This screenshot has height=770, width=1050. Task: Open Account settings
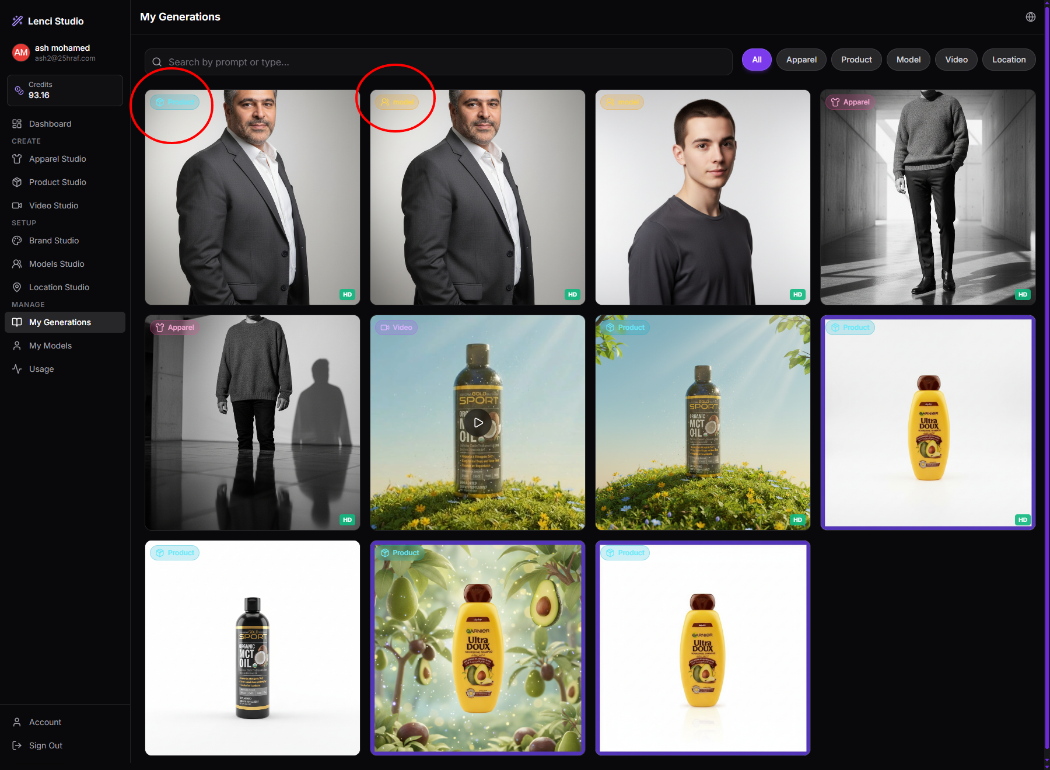tap(45, 722)
